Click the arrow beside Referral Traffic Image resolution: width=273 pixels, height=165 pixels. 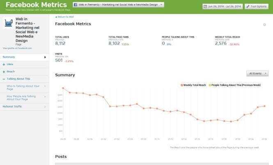tap(45, 106)
